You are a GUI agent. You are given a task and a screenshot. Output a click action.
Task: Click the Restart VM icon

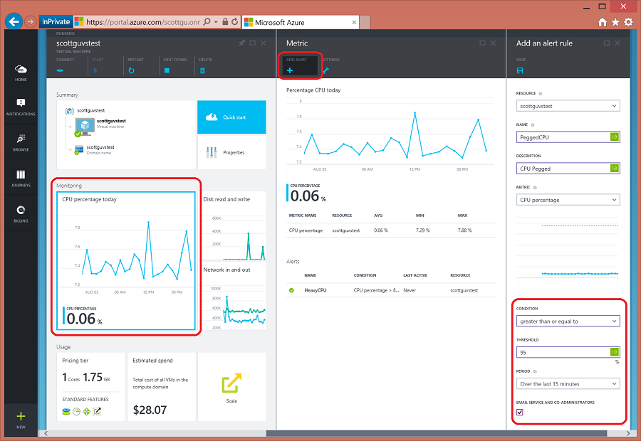(x=131, y=70)
